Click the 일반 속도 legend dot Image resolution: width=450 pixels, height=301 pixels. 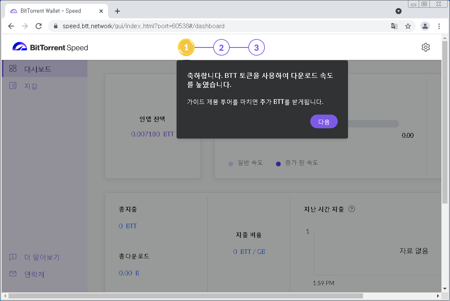[x=231, y=164]
